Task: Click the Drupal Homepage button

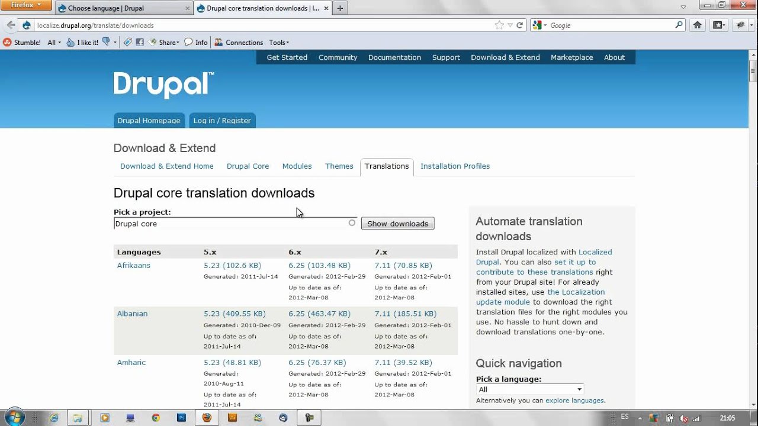Action: pos(149,121)
